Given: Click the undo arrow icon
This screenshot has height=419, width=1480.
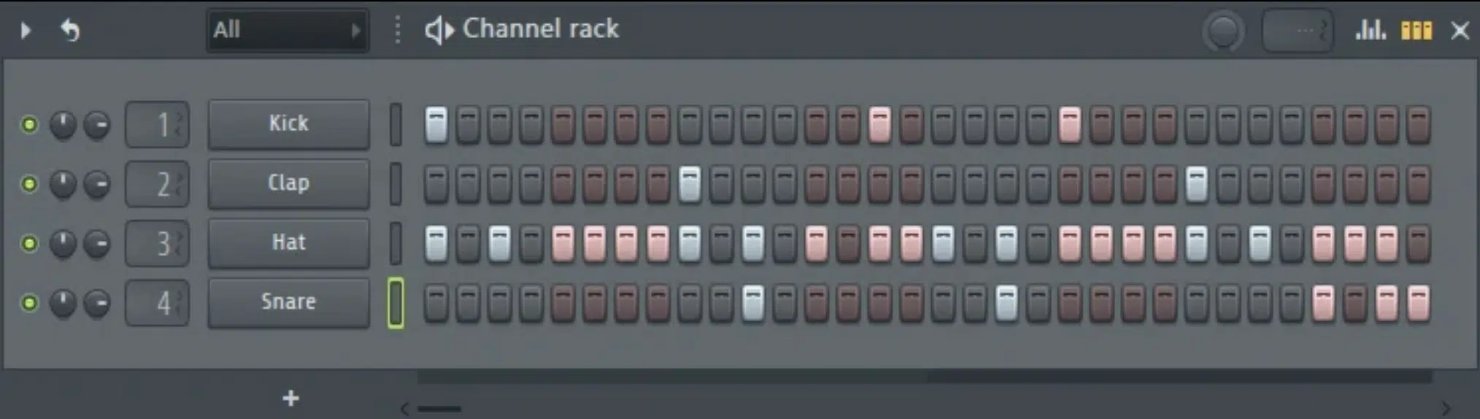Looking at the screenshot, I should 70,30.
